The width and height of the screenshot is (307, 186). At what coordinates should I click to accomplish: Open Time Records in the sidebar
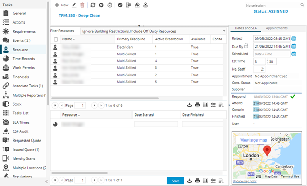24,59
